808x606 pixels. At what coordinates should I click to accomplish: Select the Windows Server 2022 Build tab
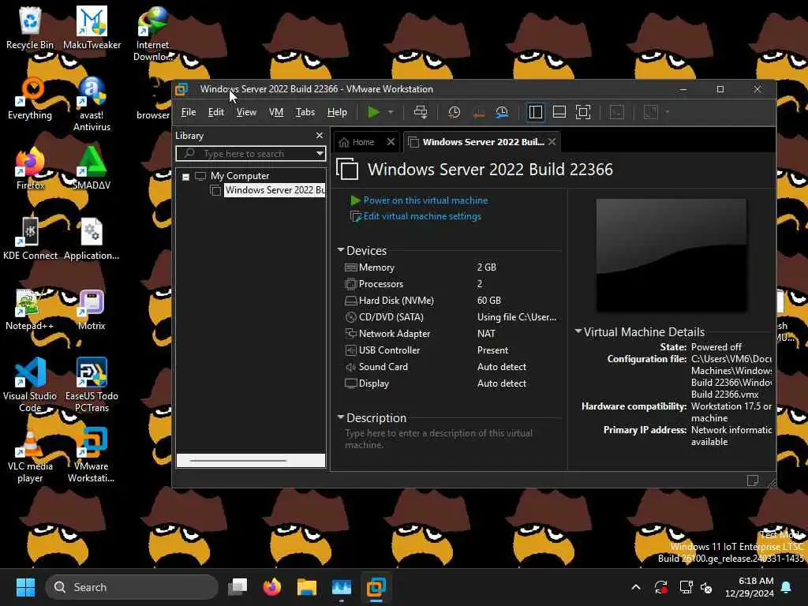tap(476, 142)
